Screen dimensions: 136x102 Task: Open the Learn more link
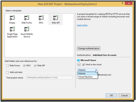point(82,25)
